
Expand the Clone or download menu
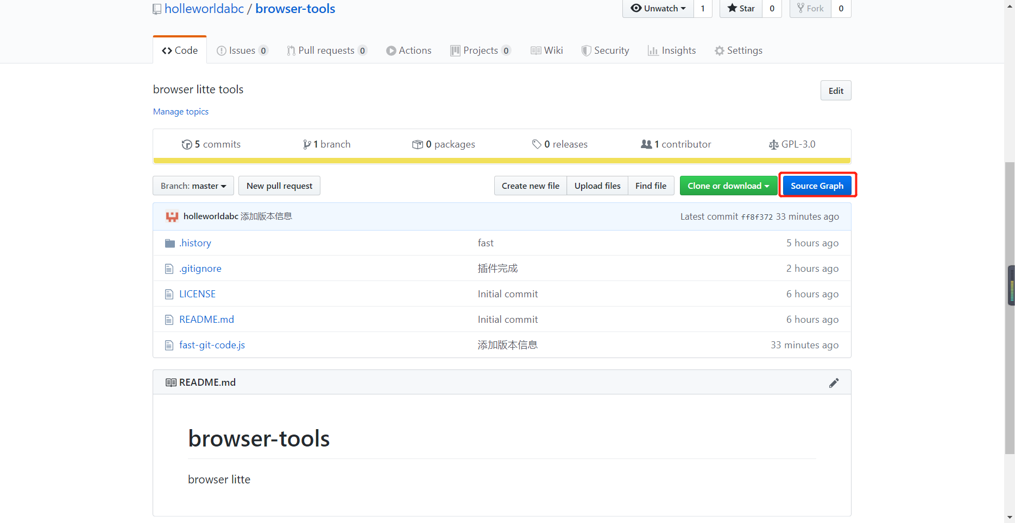pyautogui.click(x=728, y=186)
